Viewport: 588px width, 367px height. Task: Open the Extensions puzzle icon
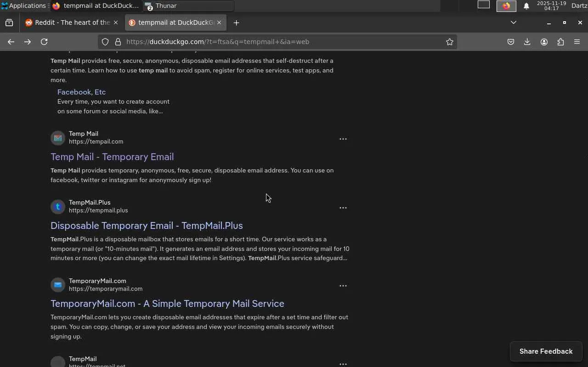(x=560, y=42)
